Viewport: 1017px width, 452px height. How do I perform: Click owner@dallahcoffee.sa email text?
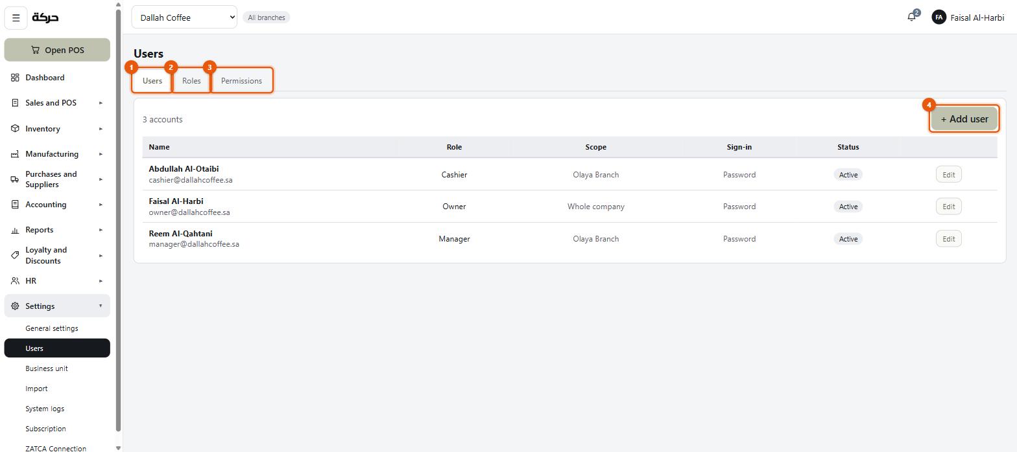(x=189, y=212)
